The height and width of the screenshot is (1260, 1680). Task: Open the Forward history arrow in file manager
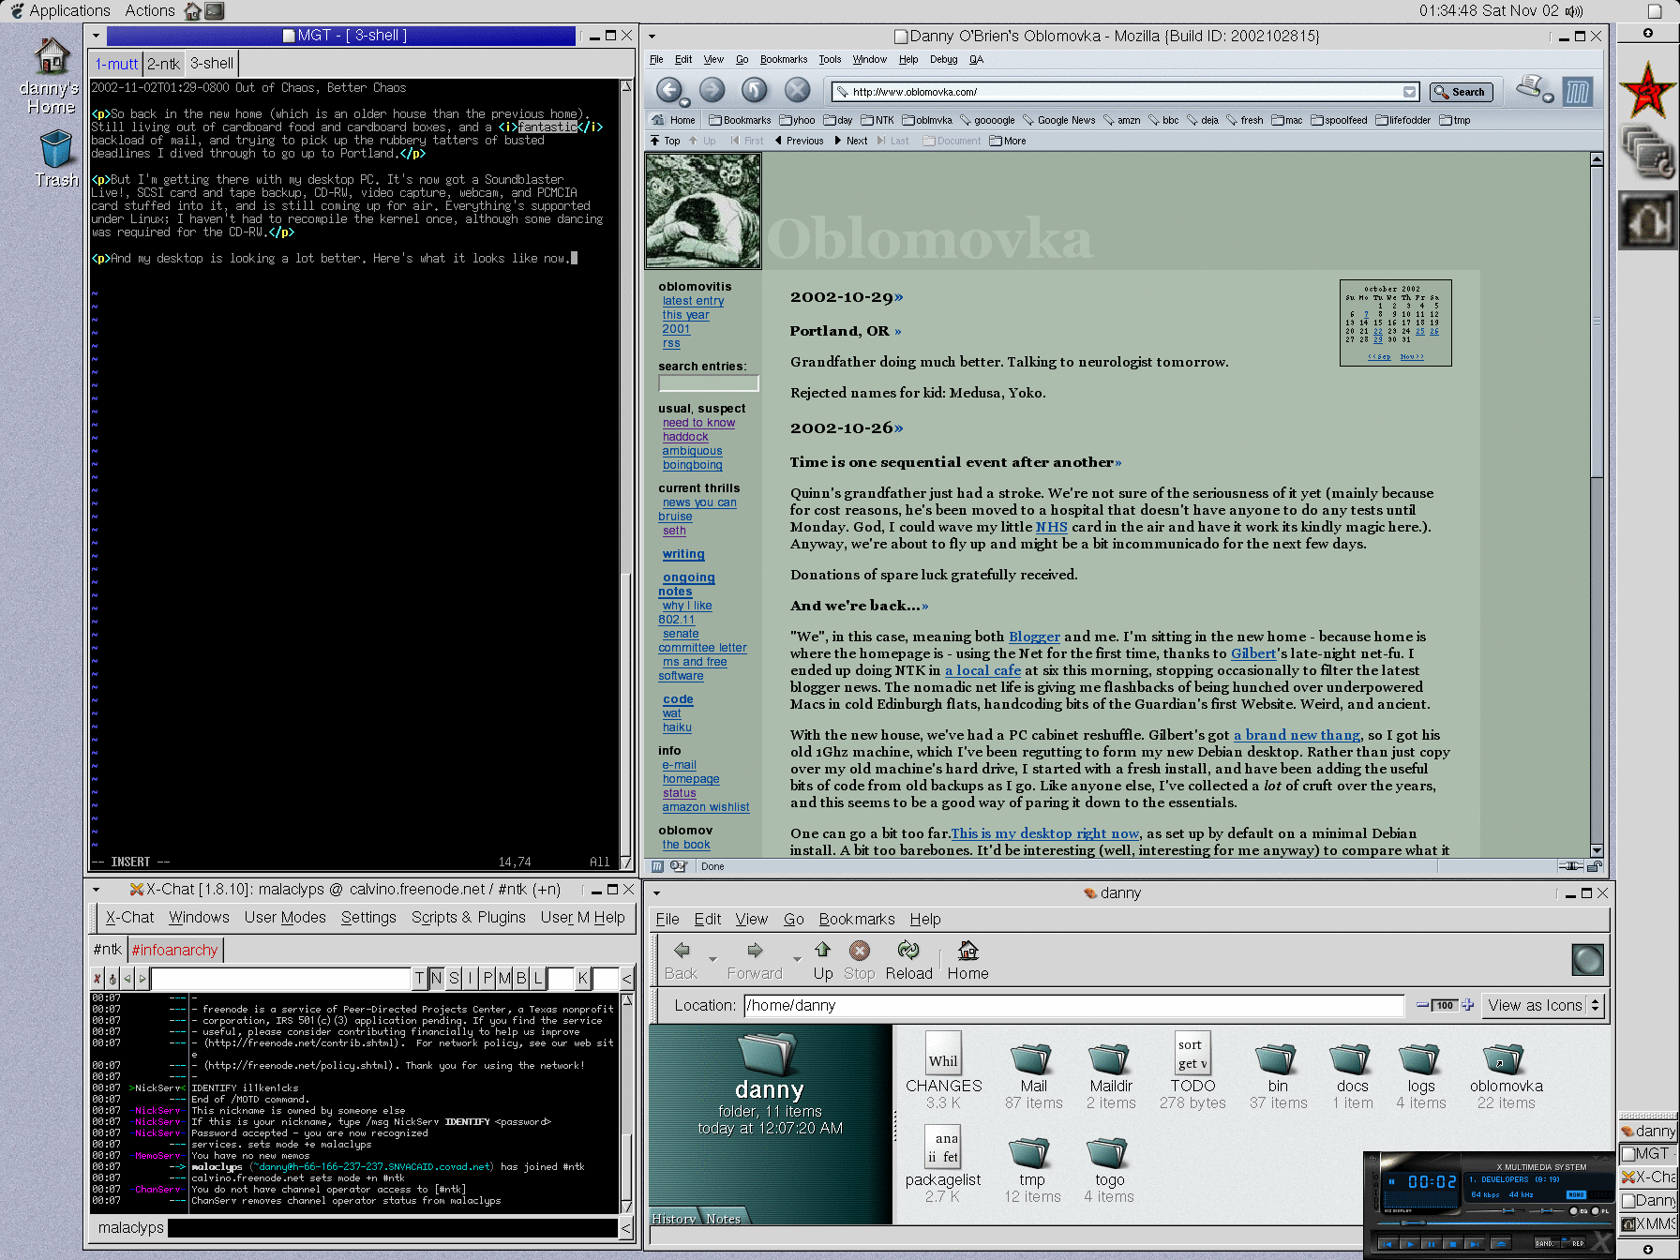point(797,958)
